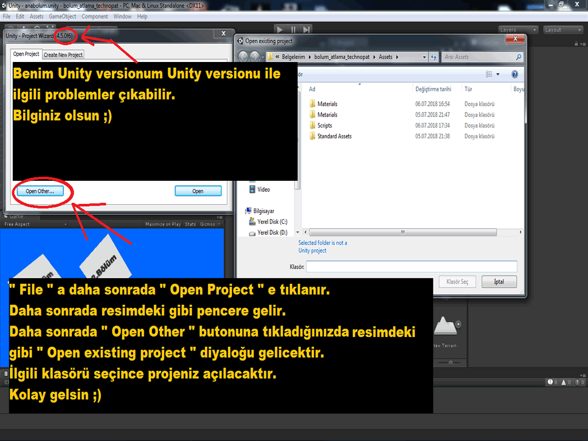Open the Component menu
This screenshot has width=588, height=441.
click(95, 17)
